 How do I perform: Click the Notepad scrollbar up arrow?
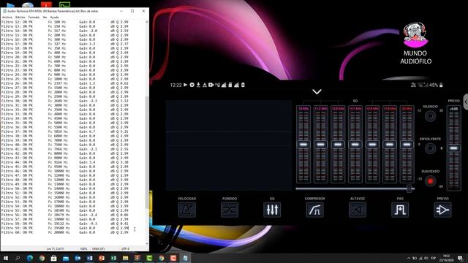click(147, 22)
